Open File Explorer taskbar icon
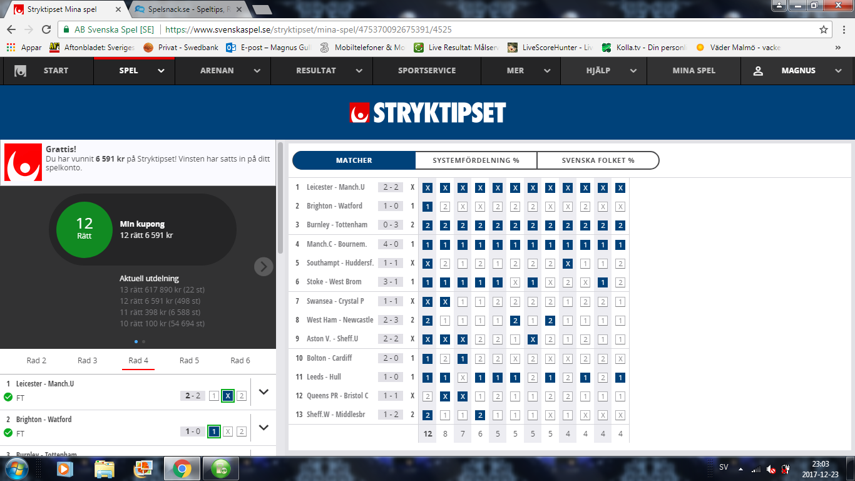The height and width of the screenshot is (481, 855). point(105,468)
